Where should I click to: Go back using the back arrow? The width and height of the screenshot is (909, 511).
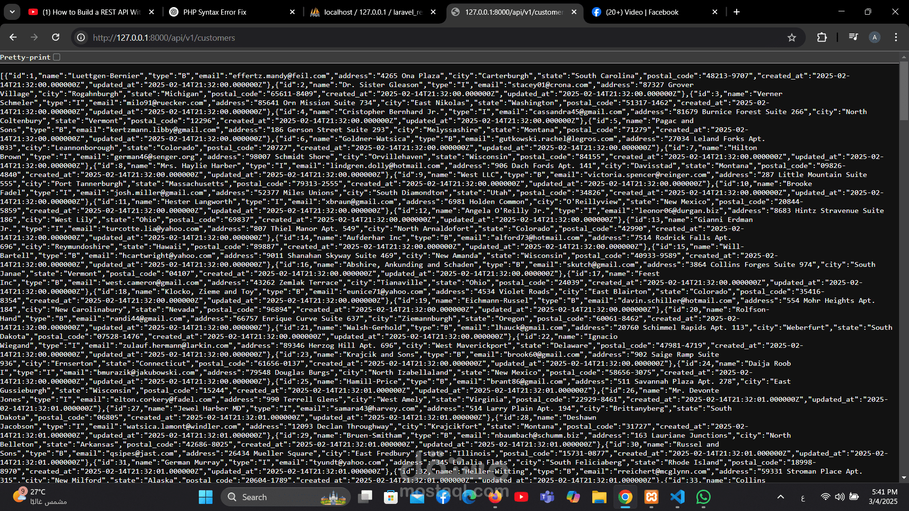point(13,37)
